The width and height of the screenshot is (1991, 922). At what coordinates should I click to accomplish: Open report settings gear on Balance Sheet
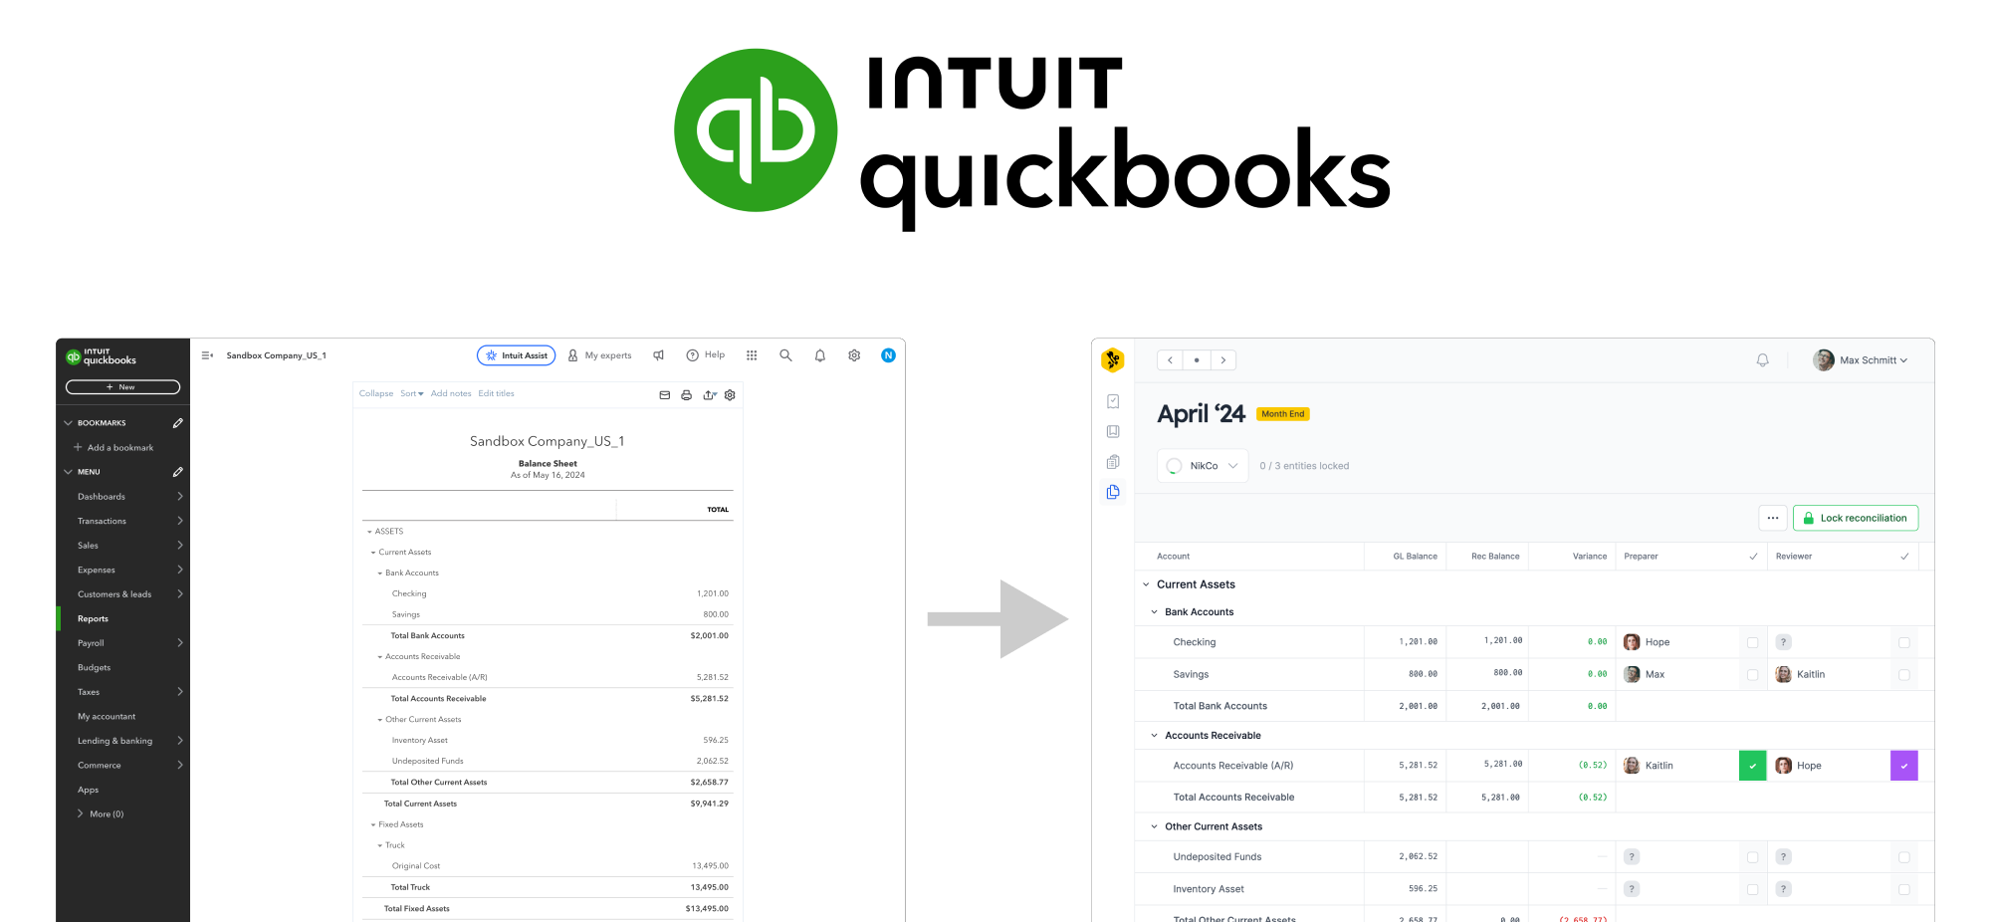(x=730, y=395)
